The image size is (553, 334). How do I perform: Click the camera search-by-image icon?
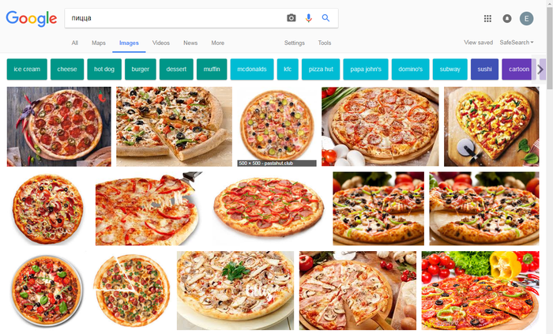coord(292,18)
